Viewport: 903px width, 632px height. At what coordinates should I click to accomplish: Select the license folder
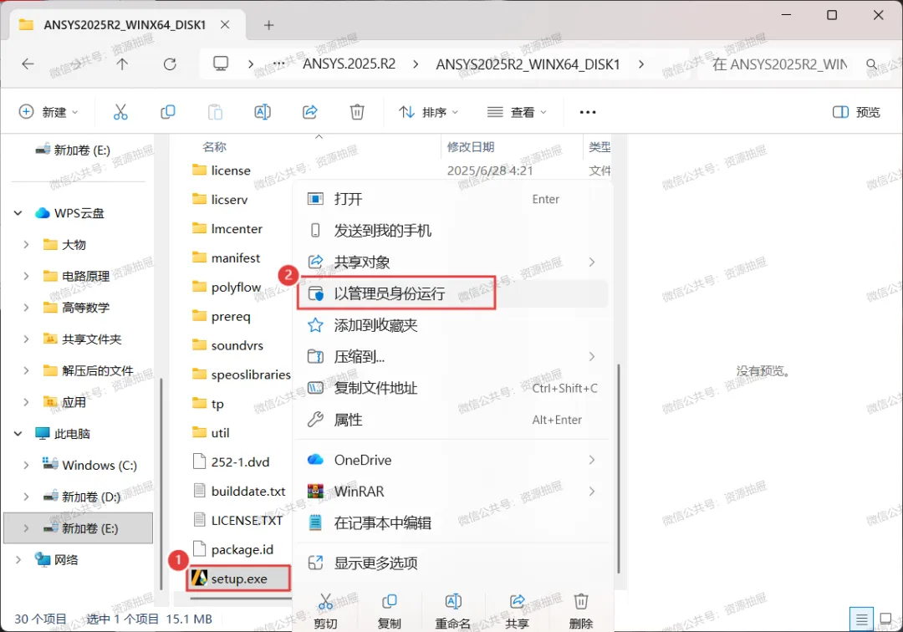click(231, 171)
